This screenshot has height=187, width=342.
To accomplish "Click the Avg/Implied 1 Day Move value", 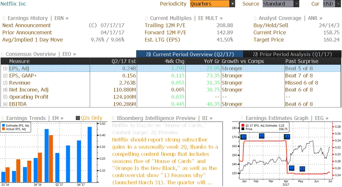I will (108, 40).
